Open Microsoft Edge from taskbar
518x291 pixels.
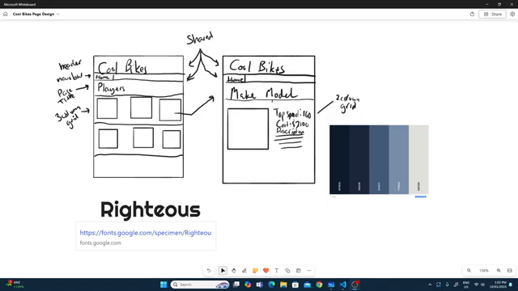272,285
